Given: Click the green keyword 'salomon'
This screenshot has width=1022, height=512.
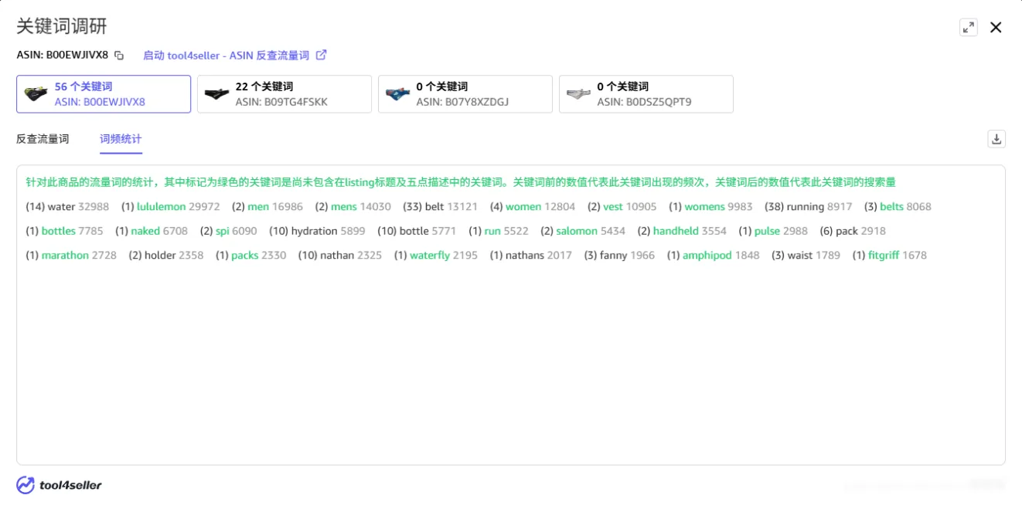Looking at the screenshot, I should click(x=577, y=231).
